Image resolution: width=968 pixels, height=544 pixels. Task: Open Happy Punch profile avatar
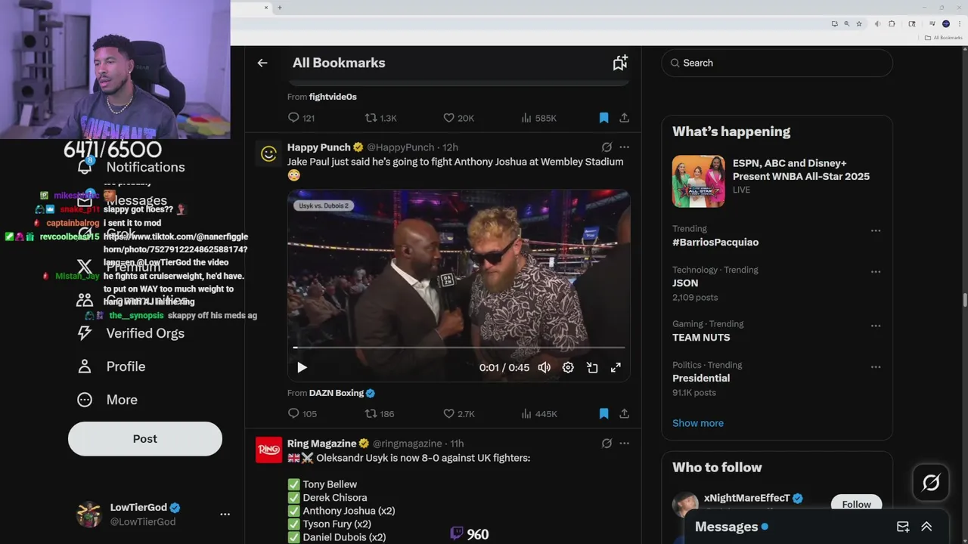[268, 154]
